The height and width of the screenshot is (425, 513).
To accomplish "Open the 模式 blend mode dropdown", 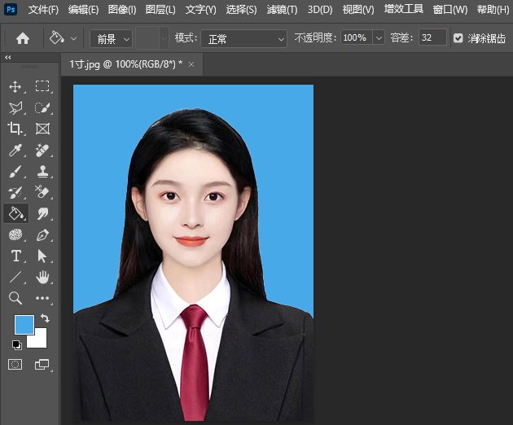I will (243, 38).
